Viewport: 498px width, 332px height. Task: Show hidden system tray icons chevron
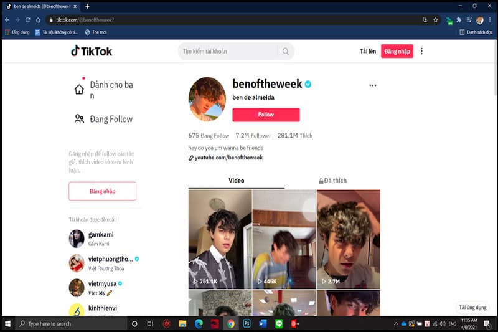(x=395, y=324)
